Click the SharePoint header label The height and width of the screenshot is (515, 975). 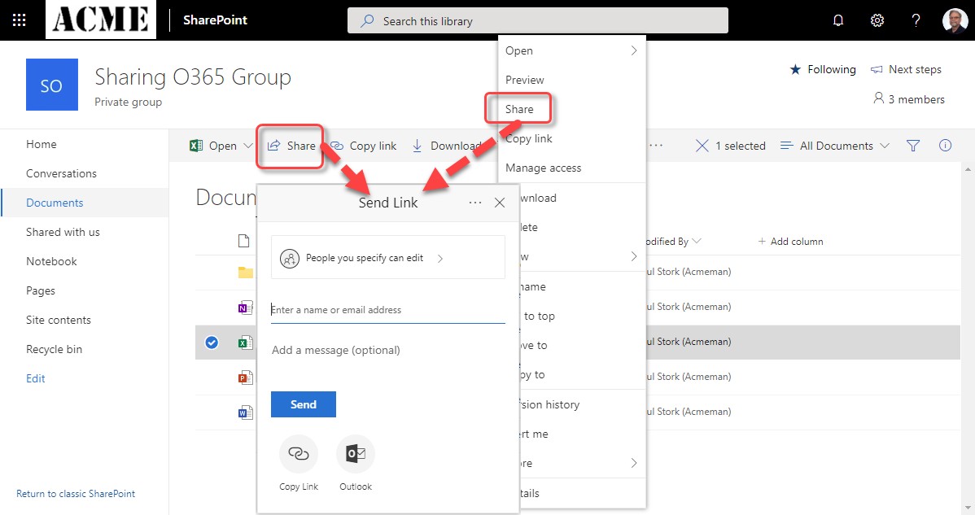215,20
